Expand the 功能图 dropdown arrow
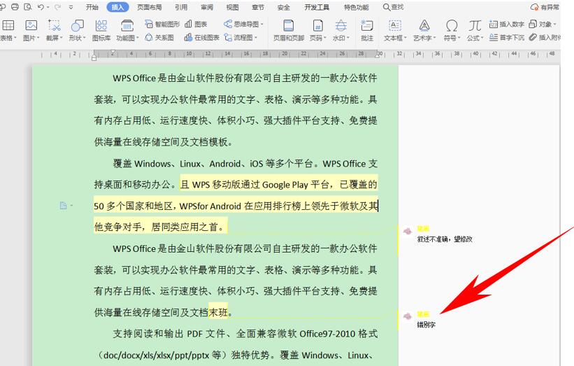This screenshot has height=366, width=574. (x=138, y=38)
